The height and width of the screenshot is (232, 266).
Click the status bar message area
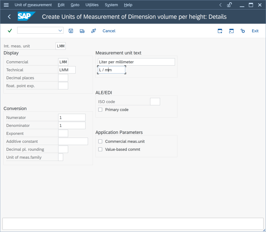pyautogui.click(x=133, y=224)
